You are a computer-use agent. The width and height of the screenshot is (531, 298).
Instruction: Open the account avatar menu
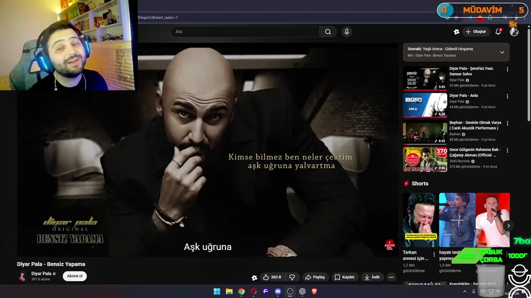tap(514, 32)
